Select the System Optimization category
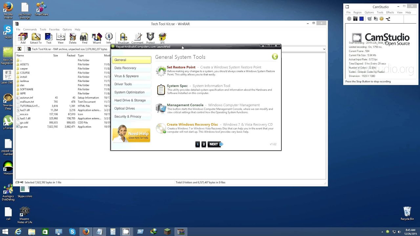This screenshot has width=420, height=236. (132, 92)
